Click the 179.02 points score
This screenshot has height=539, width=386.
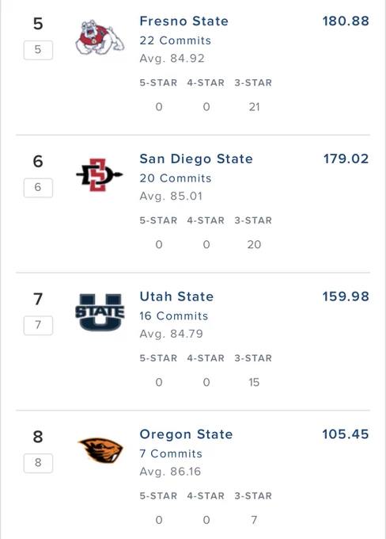click(346, 159)
